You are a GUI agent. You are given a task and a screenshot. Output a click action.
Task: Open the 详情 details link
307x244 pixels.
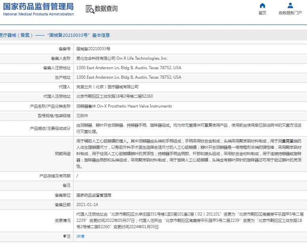(80, 236)
